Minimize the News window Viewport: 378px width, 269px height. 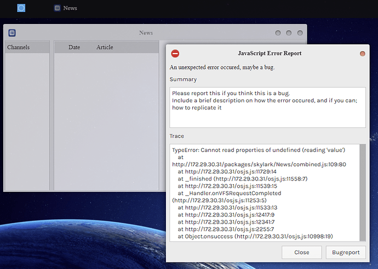pyautogui.click(x=278, y=33)
